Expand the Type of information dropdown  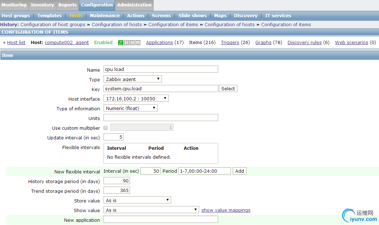point(130,108)
